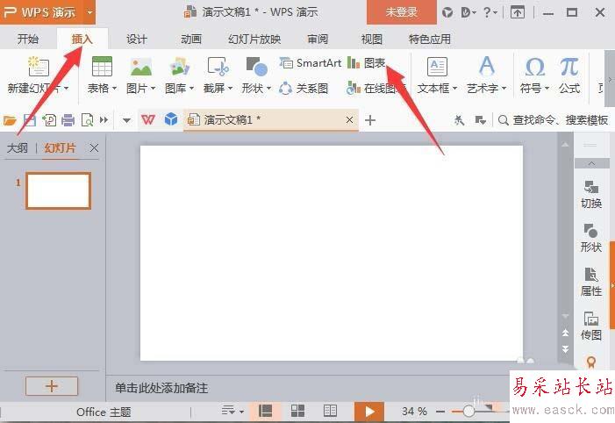The image size is (615, 423).
Task: Insert a table via the 表格 icon
Action: click(x=102, y=66)
